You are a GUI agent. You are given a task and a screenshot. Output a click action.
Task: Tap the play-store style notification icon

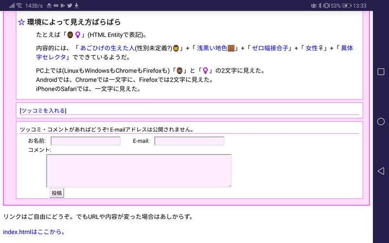(x=63, y=5)
